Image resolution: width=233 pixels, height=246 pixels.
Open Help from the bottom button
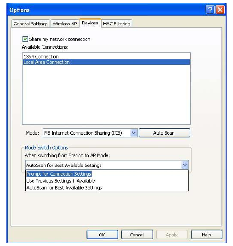(206, 235)
